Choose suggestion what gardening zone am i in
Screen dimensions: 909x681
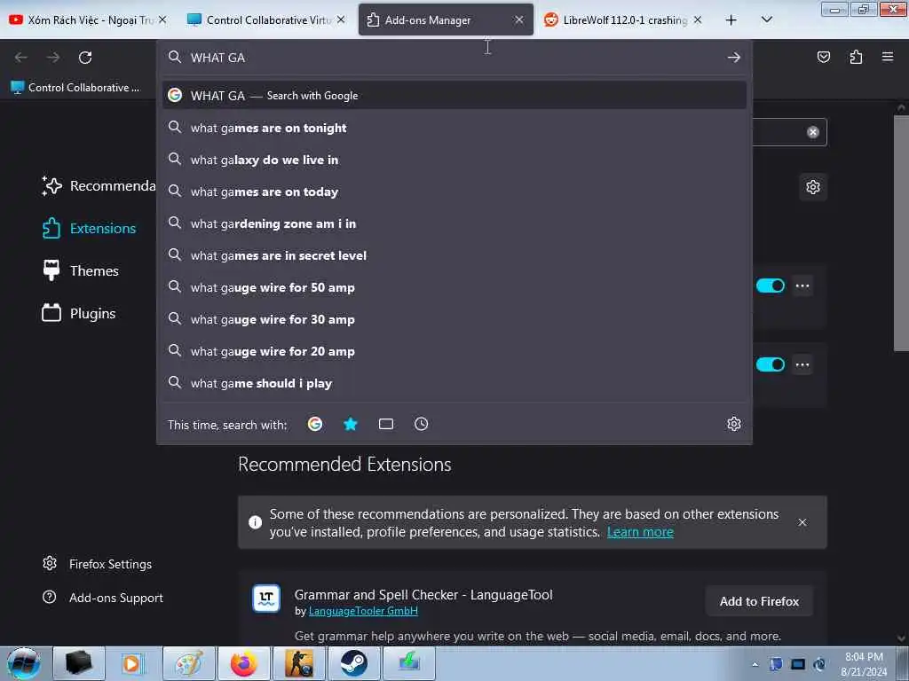click(x=454, y=223)
